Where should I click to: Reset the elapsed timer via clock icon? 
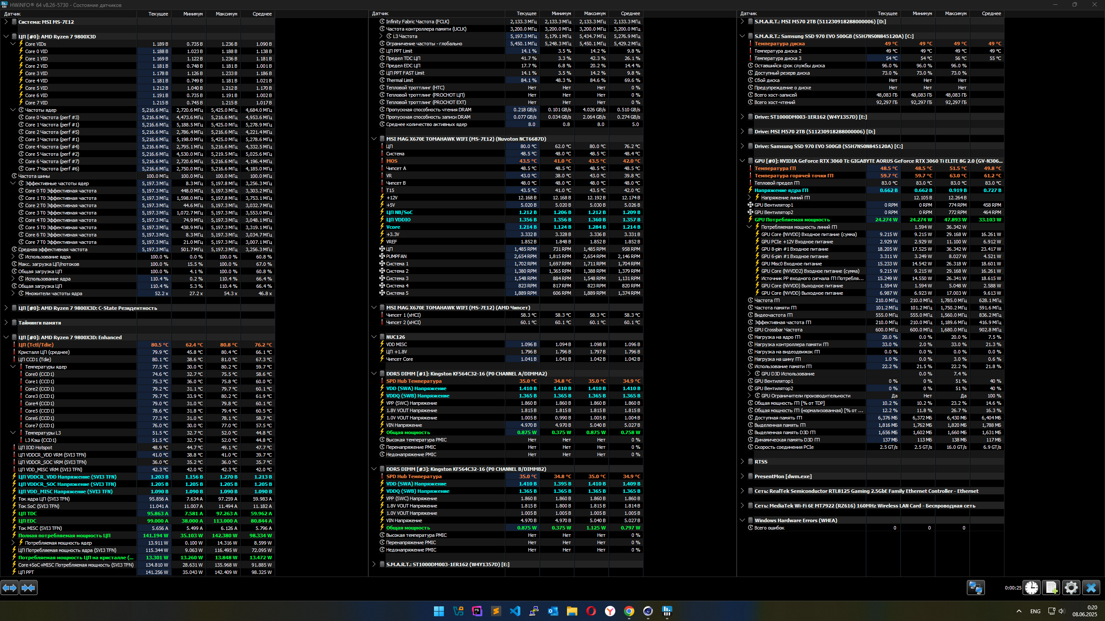coord(1032,587)
